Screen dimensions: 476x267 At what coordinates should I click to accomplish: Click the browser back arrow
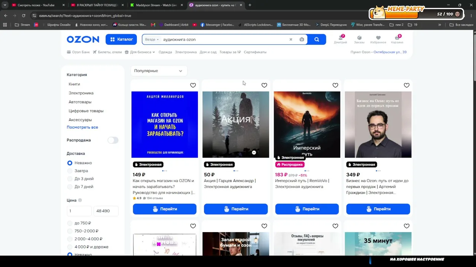point(6,16)
